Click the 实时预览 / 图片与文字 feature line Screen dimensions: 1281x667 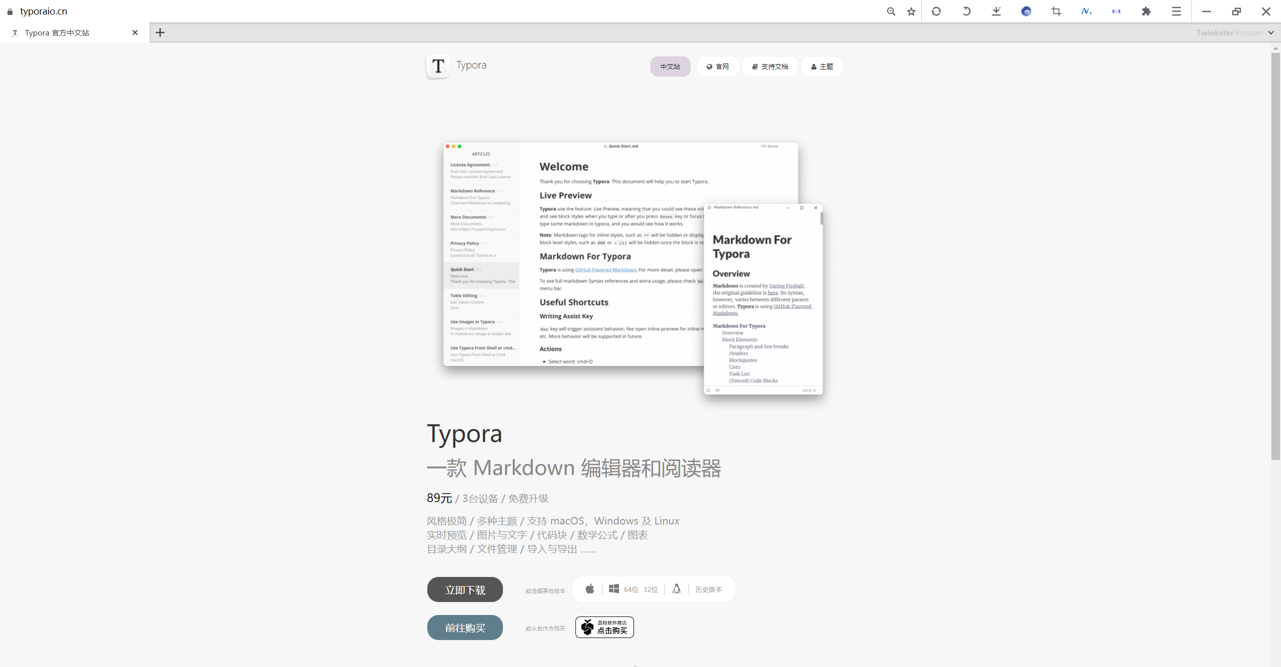pos(537,535)
